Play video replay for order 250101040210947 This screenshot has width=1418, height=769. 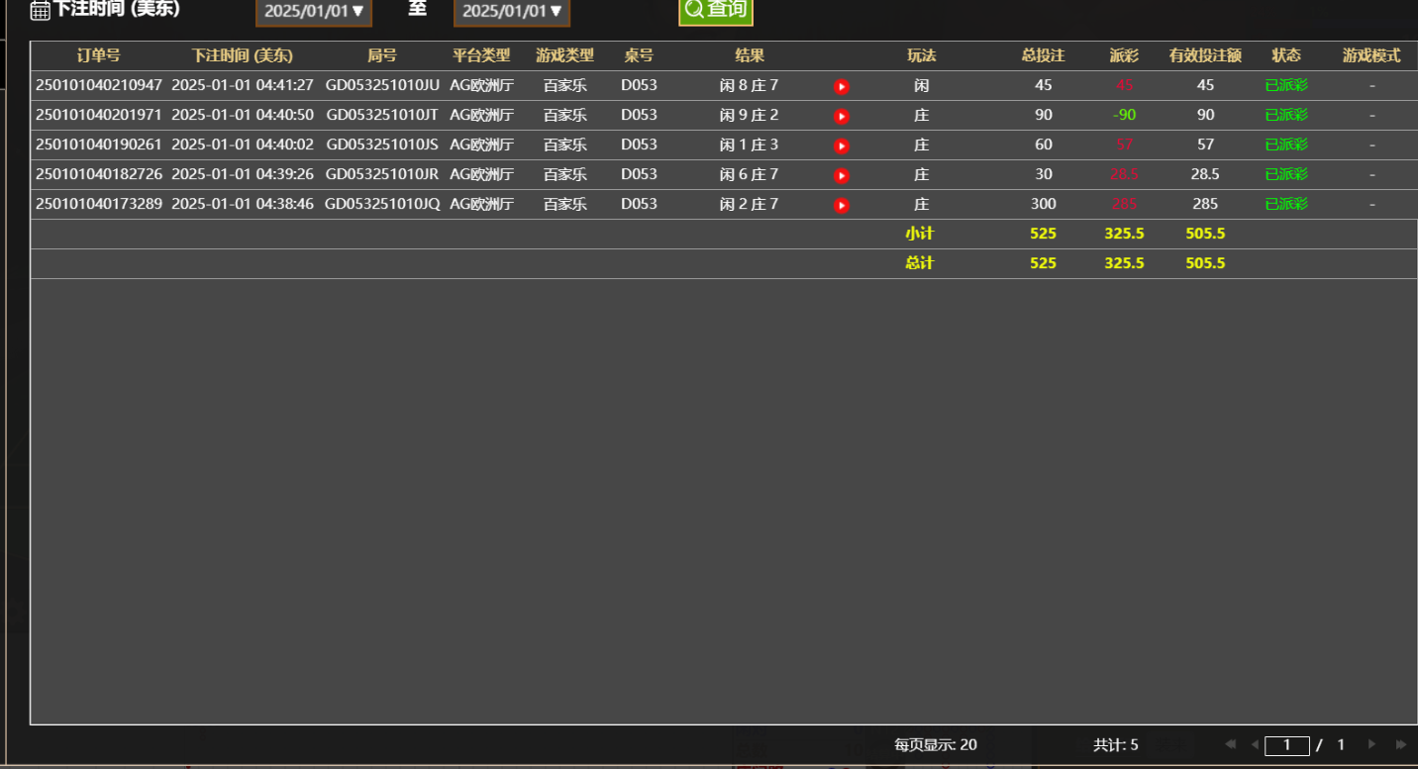pyautogui.click(x=841, y=86)
